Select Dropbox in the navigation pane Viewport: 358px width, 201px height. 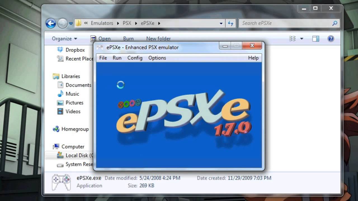tap(75, 50)
